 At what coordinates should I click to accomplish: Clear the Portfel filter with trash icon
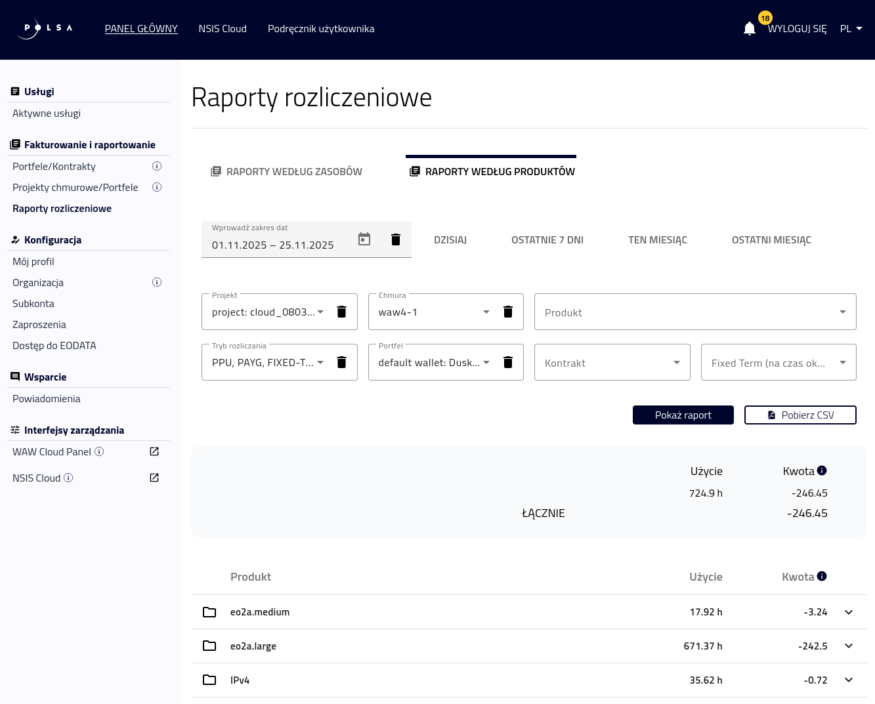point(508,362)
